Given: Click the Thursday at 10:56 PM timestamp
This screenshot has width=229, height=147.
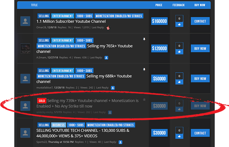Looking at the screenshot, I should pos(61,142).
